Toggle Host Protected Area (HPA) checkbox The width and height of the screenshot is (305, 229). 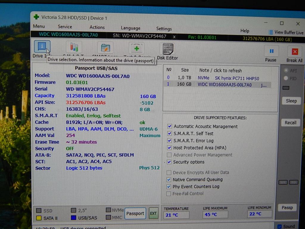coord(169,148)
